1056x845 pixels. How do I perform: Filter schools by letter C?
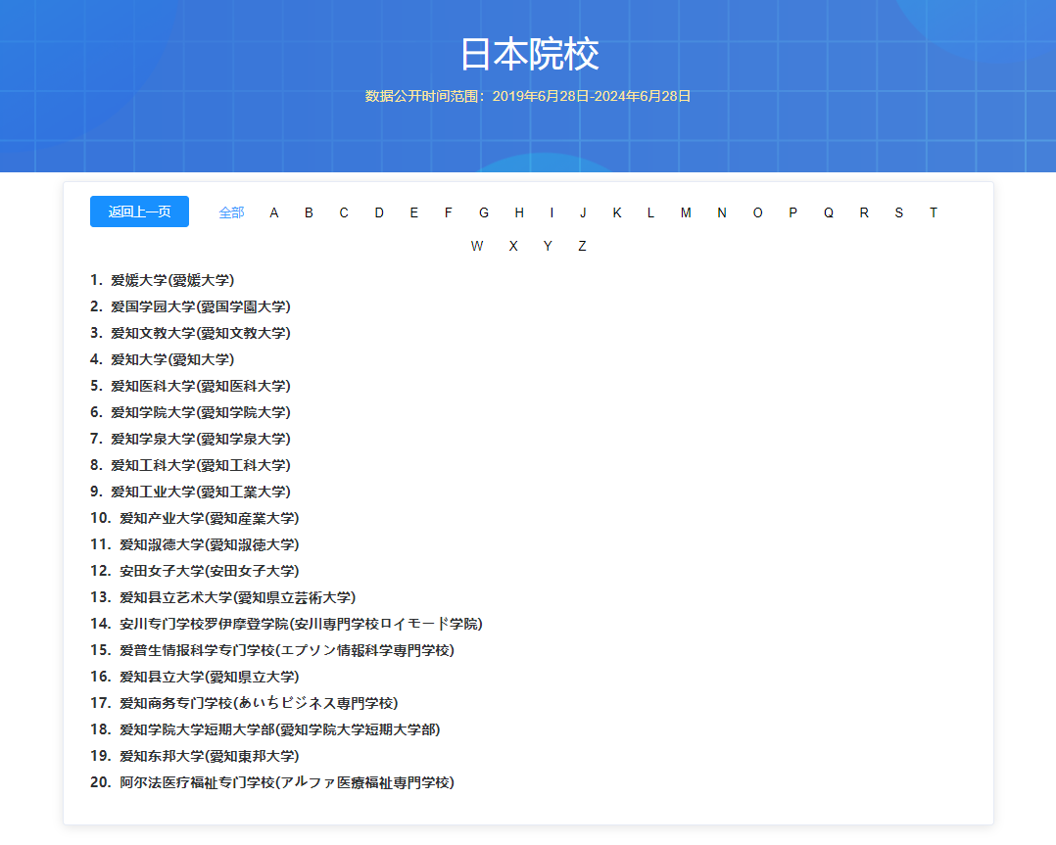344,212
